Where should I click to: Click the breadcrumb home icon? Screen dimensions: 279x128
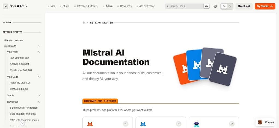point(84,22)
